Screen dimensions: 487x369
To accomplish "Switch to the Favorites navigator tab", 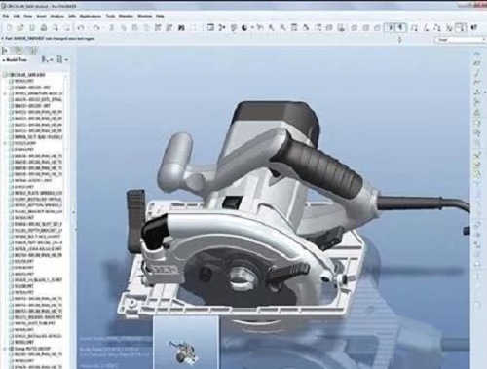I will [32, 51].
